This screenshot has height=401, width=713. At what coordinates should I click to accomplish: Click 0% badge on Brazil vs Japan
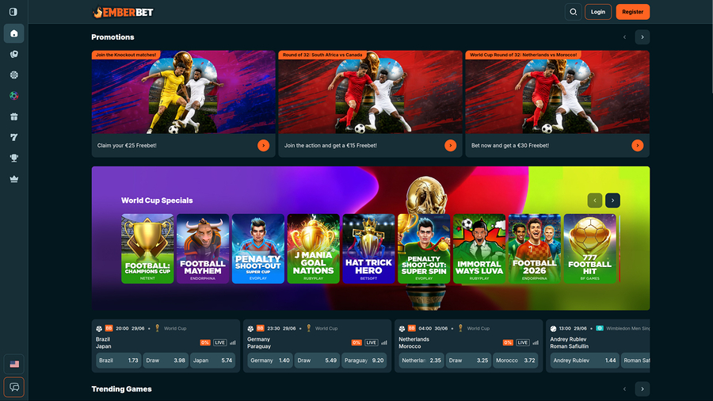(205, 343)
